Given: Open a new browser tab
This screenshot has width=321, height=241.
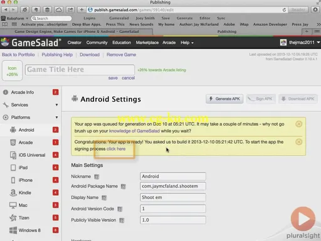Looking at the screenshot, I should point(307,31).
